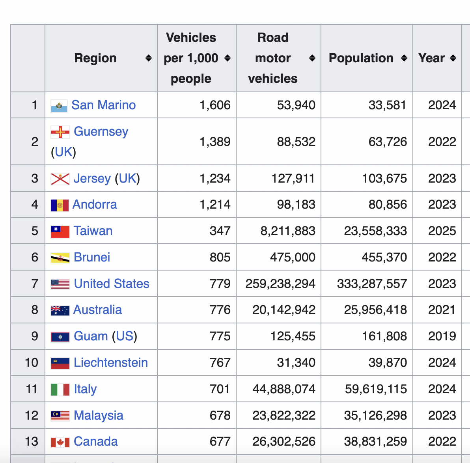Click the Australia flag icon

click(x=60, y=310)
